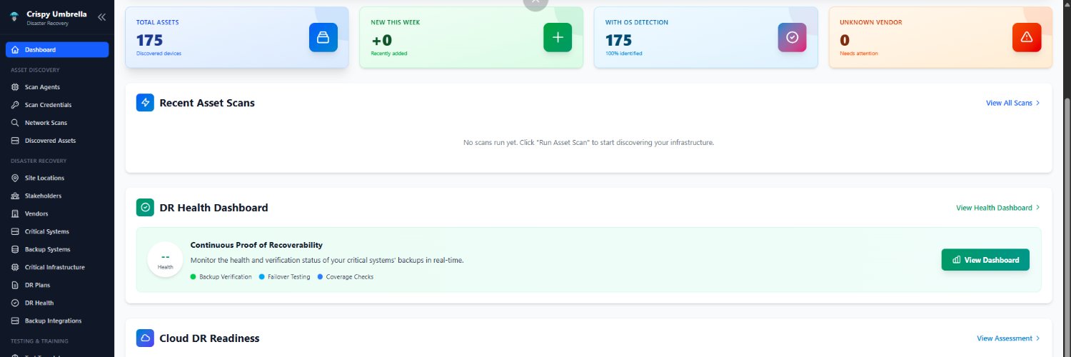Open the View Assessment link
The image size is (1071, 357).
1008,338
